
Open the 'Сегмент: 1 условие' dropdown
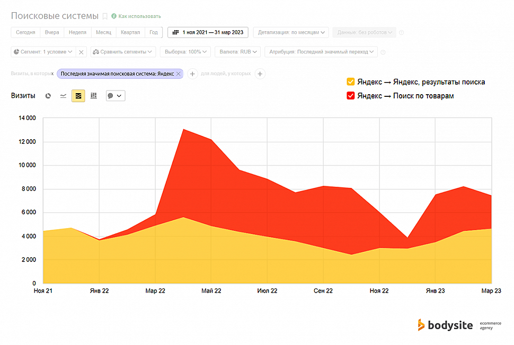tap(43, 52)
